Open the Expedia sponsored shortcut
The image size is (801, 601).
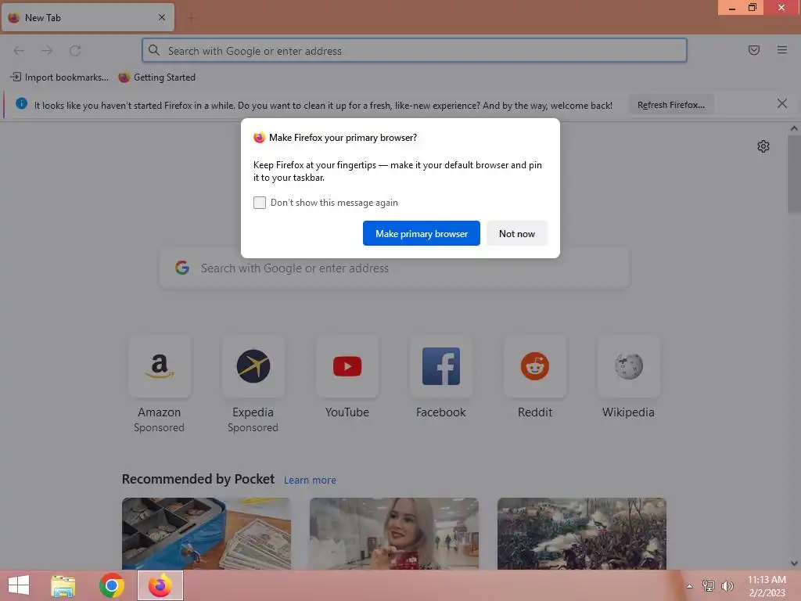point(253,385)
